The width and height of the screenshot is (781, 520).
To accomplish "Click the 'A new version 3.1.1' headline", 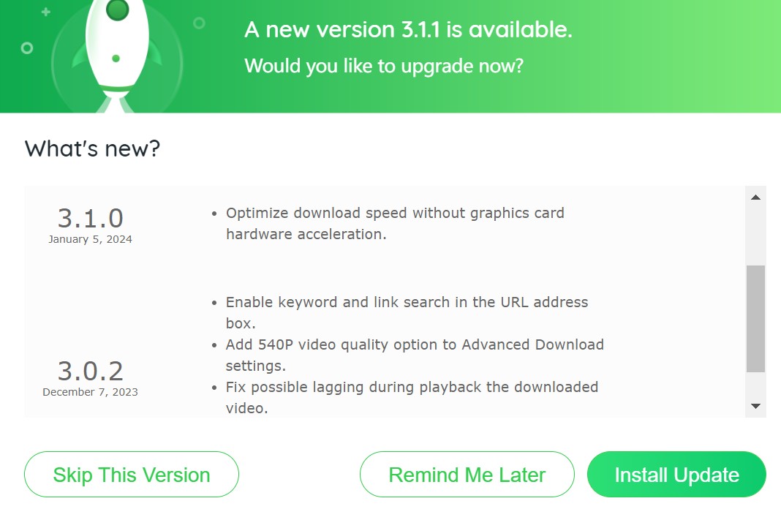I will (409, 30).
